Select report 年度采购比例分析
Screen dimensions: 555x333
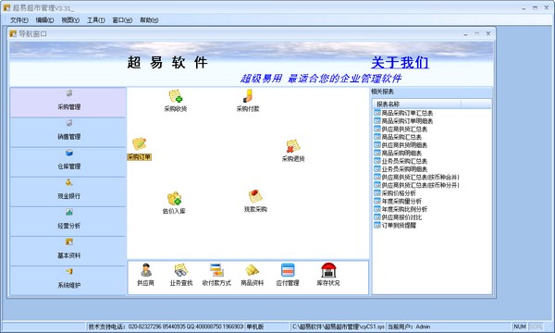(401, 209)
